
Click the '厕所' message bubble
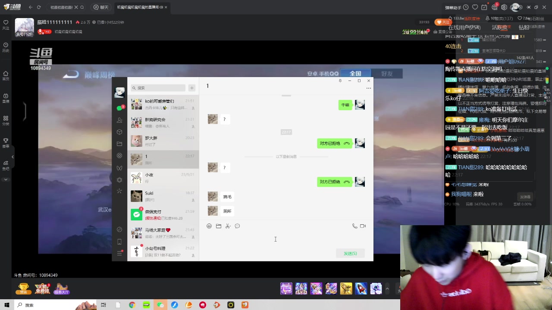tap(227, 211)
